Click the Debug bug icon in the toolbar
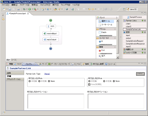 24,9
